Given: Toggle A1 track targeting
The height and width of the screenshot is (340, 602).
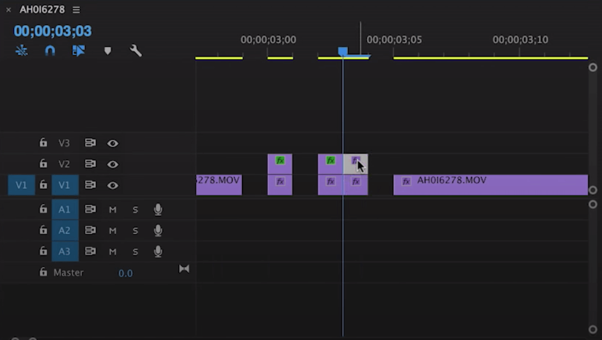Looking at the screenshot, I should click(x=65, y=209).
